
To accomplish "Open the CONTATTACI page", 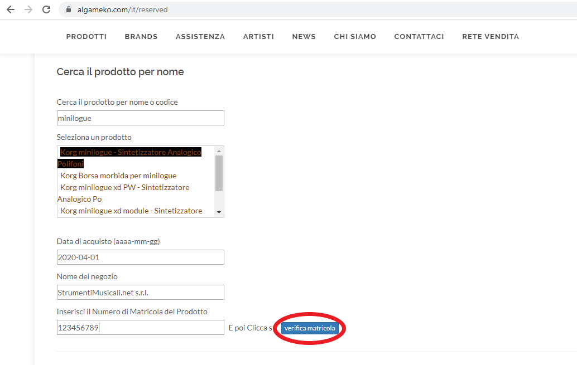I will click(x=419, y=36).
